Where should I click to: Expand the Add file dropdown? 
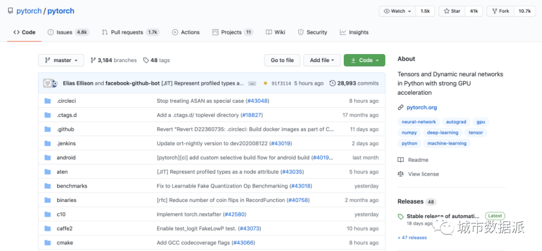click(x=322, y=60)
